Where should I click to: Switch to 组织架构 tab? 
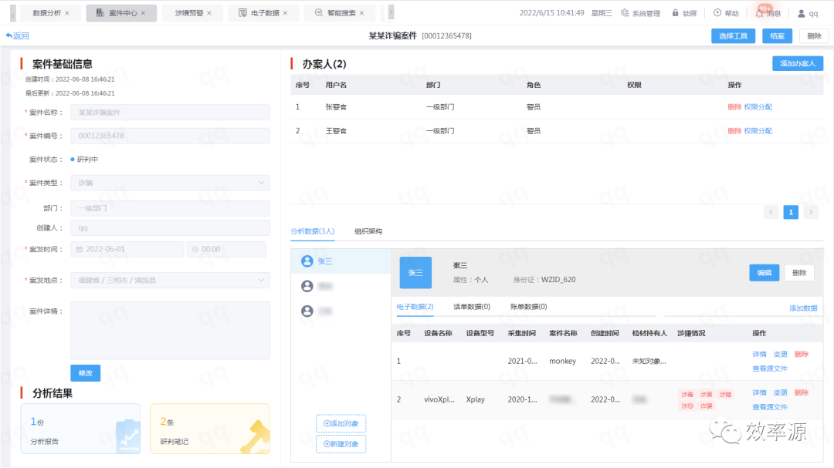pos(368,231)
